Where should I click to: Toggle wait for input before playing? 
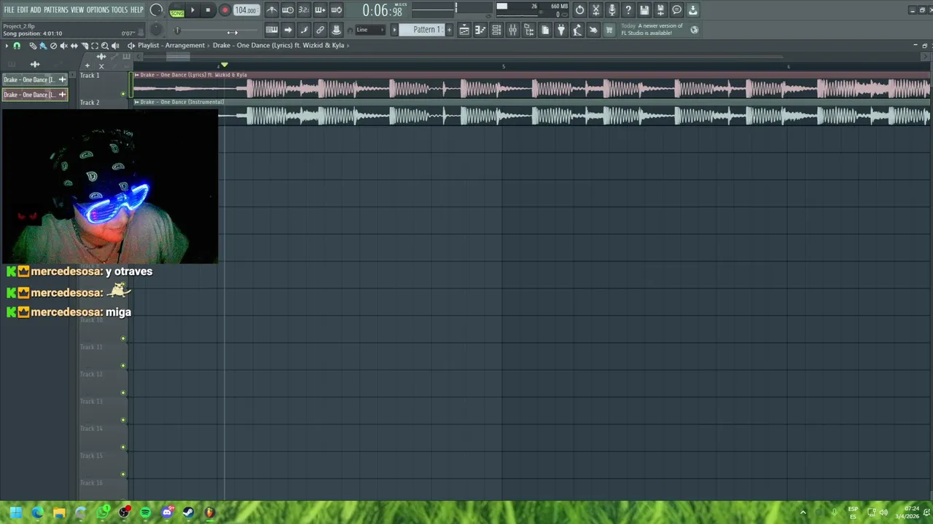coord(287,10)
